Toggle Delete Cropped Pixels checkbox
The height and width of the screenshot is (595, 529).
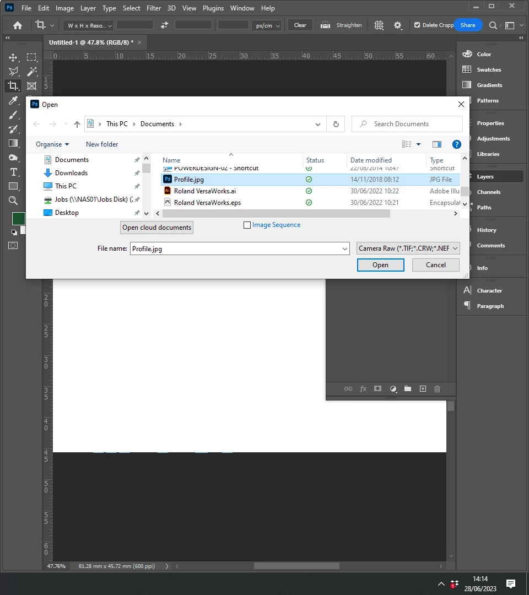point(417,25)
